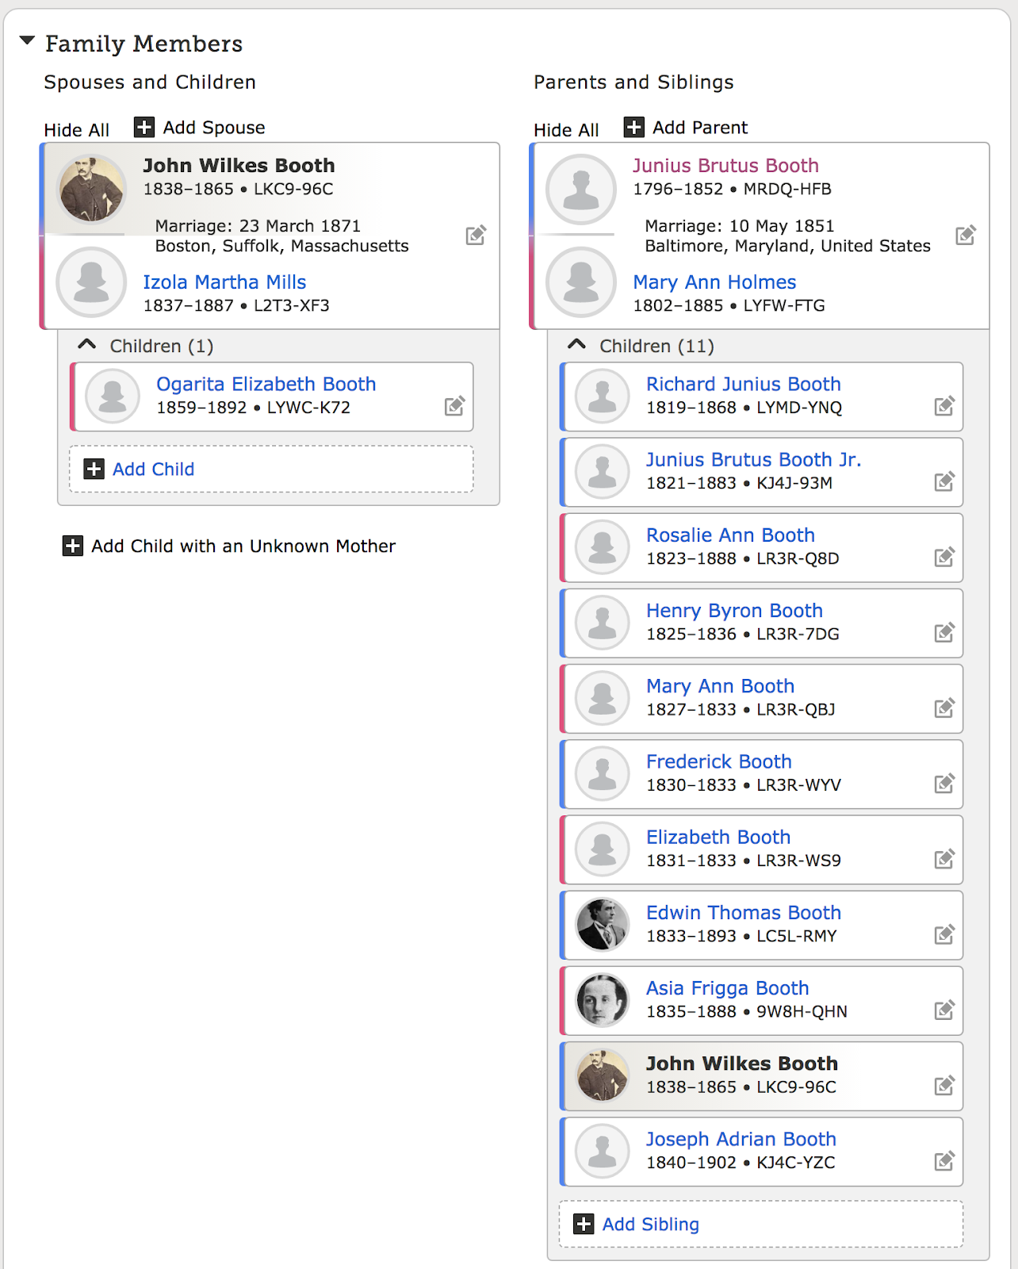Add a child with an unknown mother
The image size is (1018, 1269).
click(x=229, y=546)
